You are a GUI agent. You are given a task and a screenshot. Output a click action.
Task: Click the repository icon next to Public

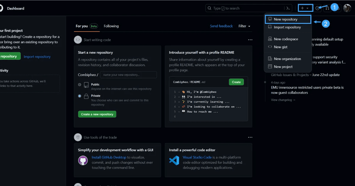[86, 85]
